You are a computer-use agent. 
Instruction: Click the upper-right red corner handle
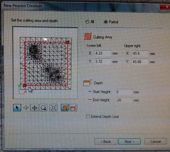[x=68, y=42]
